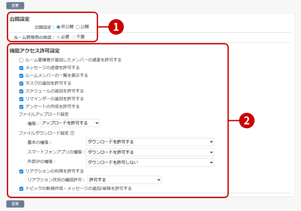The image size is (301, 211).
Task: Uncheck トピックの新規作成・メッセージの追加/削除を許可する
Action: coord(21,188)
